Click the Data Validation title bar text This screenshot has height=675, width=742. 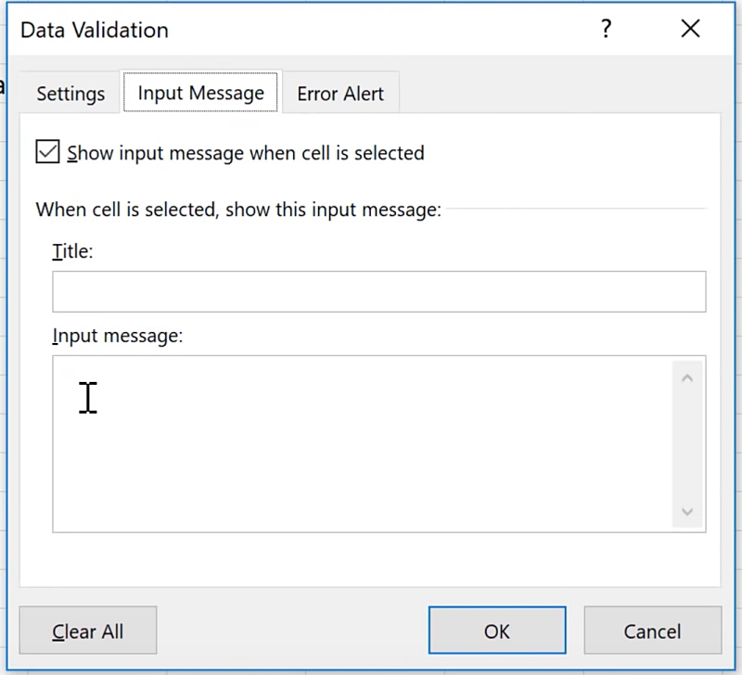[x=95, y=30]
